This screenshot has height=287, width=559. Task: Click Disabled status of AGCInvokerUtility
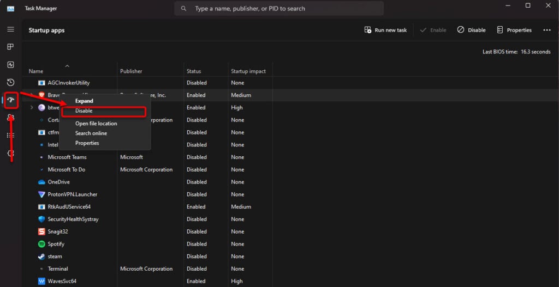(197, 83)
